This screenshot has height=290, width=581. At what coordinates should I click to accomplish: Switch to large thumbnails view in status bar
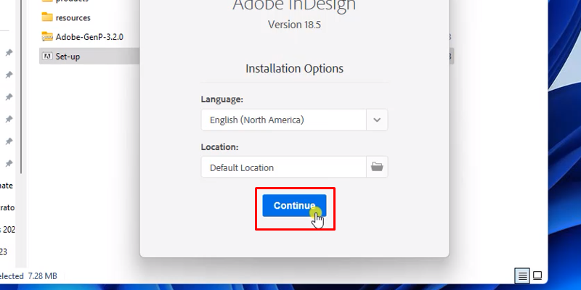pos(537,275)
